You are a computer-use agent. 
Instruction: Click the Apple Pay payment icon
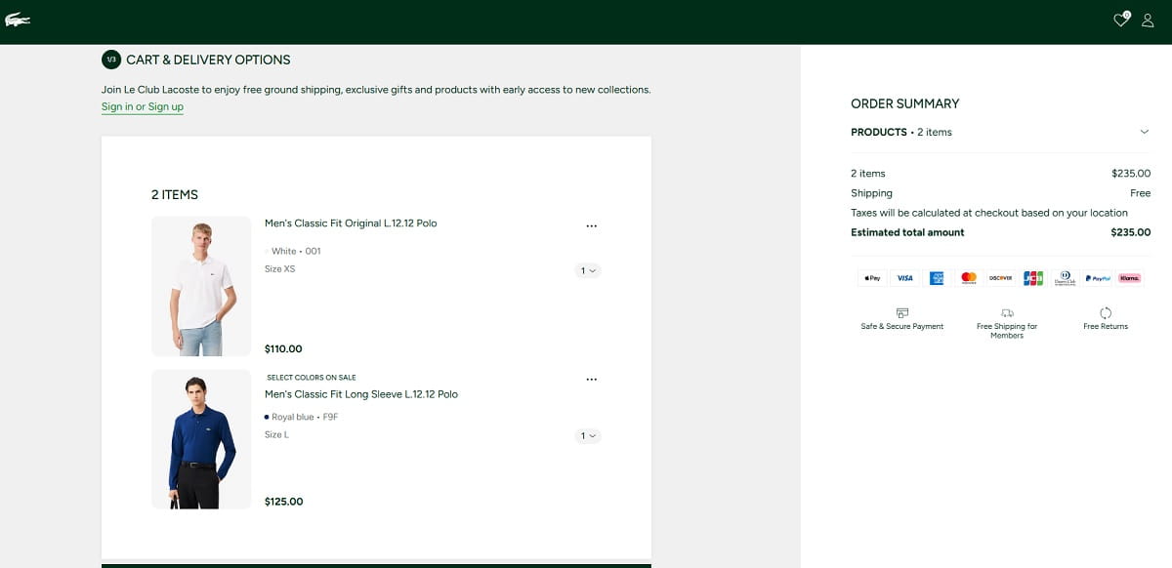coord(872,278)
